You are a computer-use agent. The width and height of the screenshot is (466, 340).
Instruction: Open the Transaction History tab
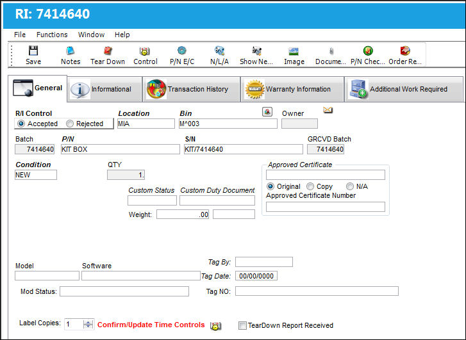[191, 89]
